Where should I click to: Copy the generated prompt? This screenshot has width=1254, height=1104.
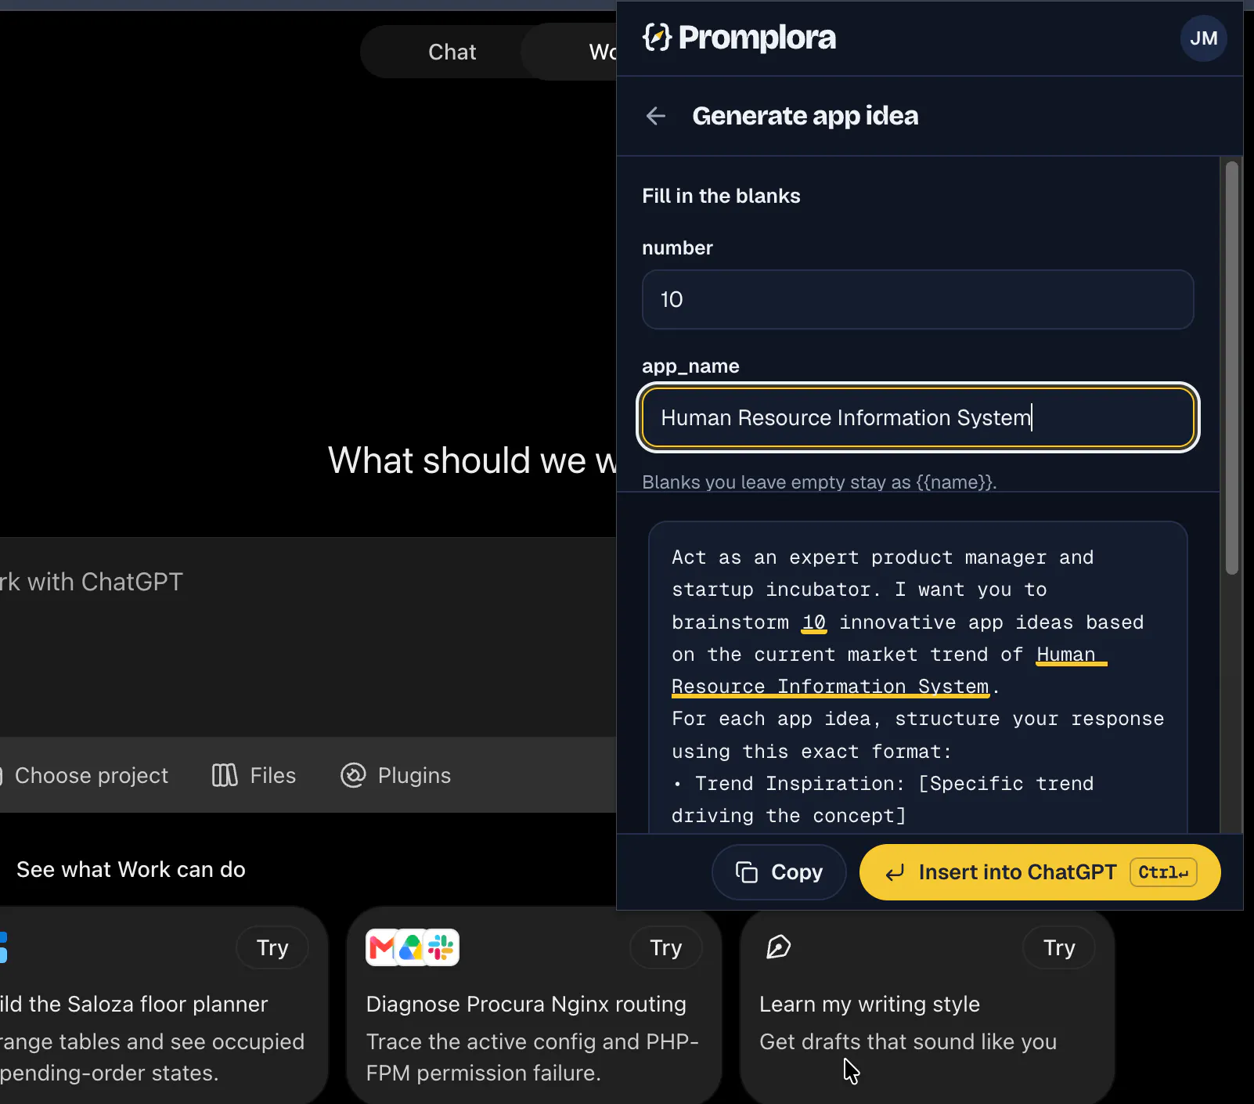click(779, 872)
